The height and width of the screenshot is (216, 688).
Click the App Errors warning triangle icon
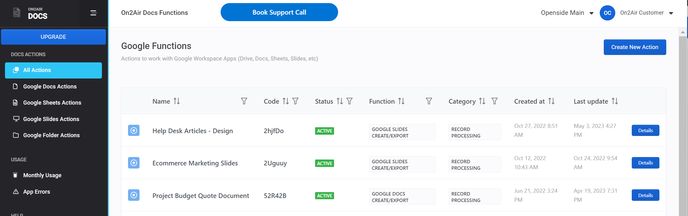click(16, 191)
